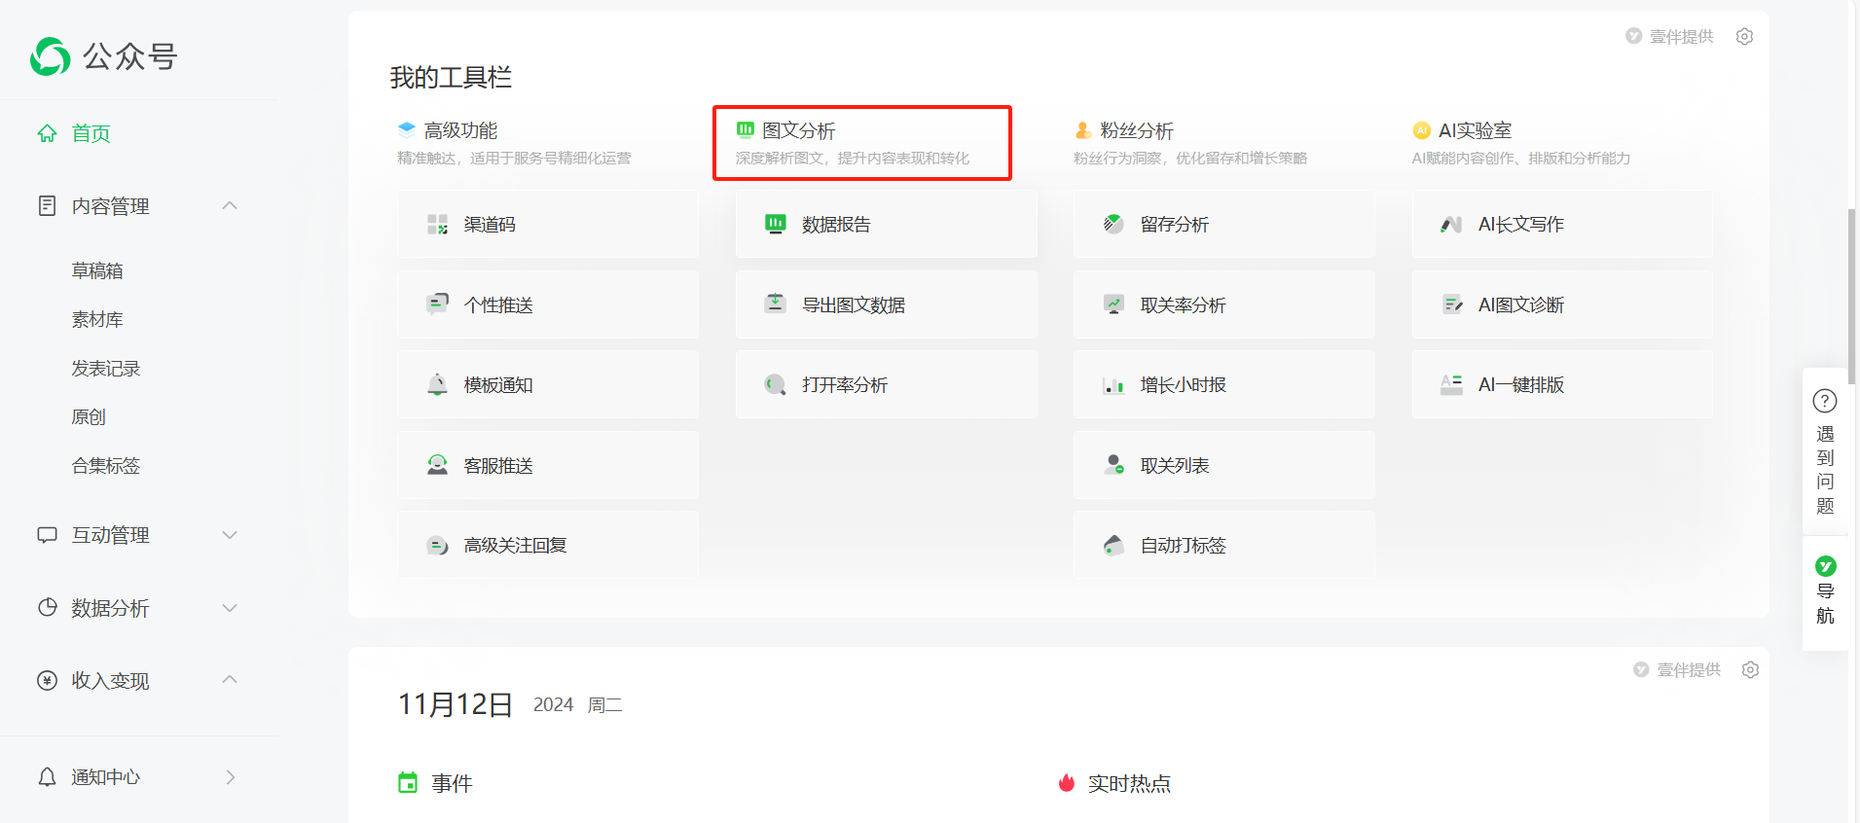Open the AI长文写作 tool

(1562, 225)
